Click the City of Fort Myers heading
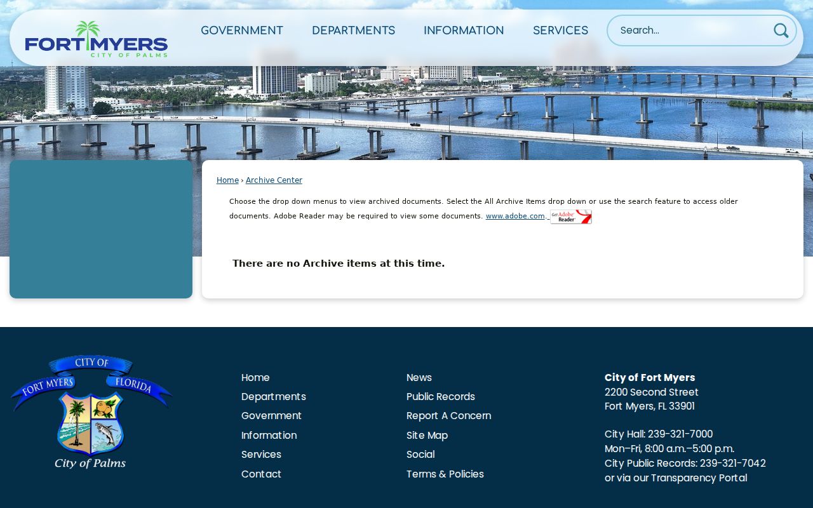The height and width of the screenshot is (508, 813). pyautogui.click(x=650, y=377)
